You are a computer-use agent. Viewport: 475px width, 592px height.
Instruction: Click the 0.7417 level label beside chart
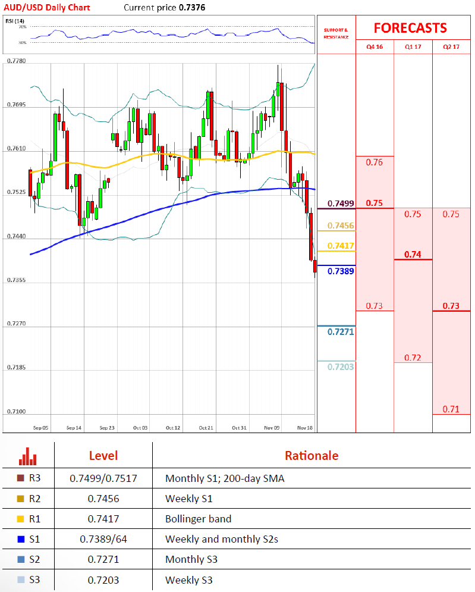[x=341, y=246]
